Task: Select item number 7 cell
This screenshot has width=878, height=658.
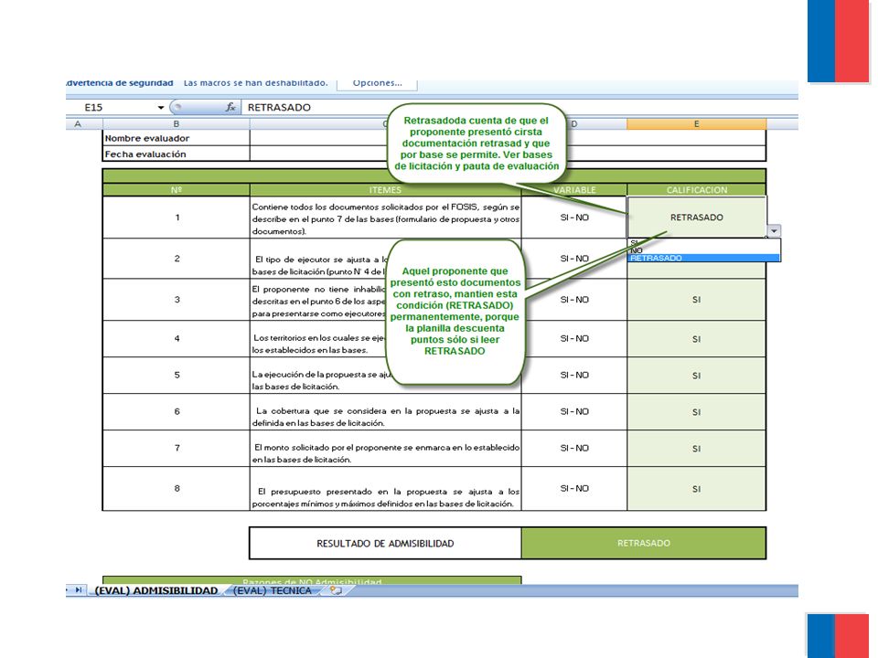Action: click(177, 448)
